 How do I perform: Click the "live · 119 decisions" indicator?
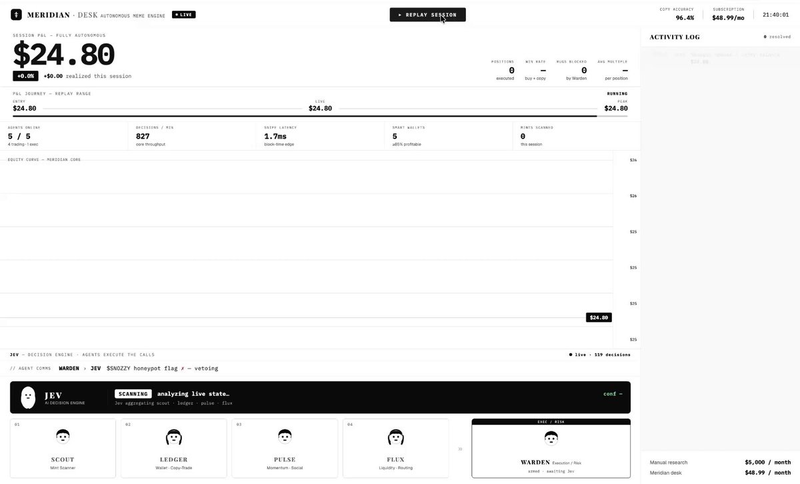[600, 355]
